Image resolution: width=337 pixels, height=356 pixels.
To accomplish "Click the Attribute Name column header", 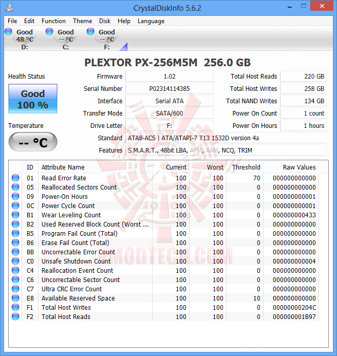I will pyautogui.click(x=95, y=167).
